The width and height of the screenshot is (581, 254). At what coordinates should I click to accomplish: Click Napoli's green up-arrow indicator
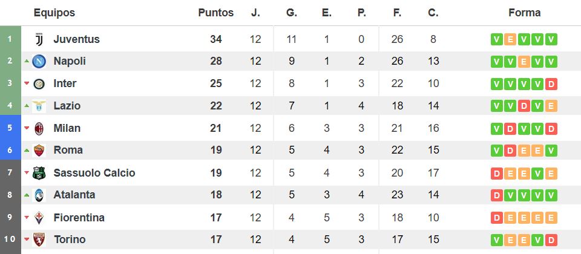pyautogui.click(x=26, y=60)
